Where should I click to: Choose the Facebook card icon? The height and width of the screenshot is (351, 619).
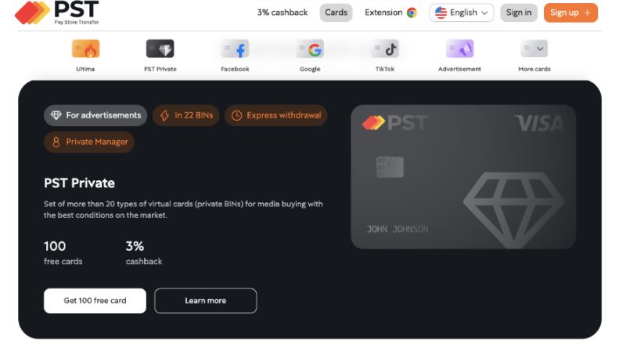coord(235,49)
